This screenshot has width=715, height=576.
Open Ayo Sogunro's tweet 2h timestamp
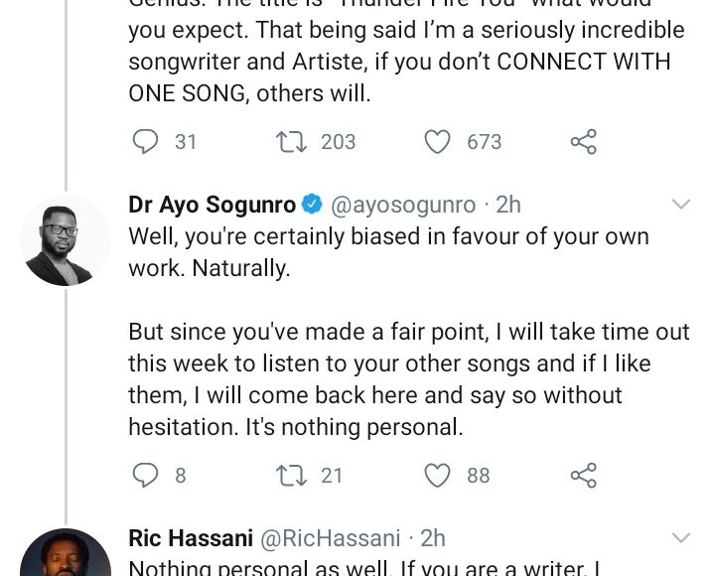(508, 206)
